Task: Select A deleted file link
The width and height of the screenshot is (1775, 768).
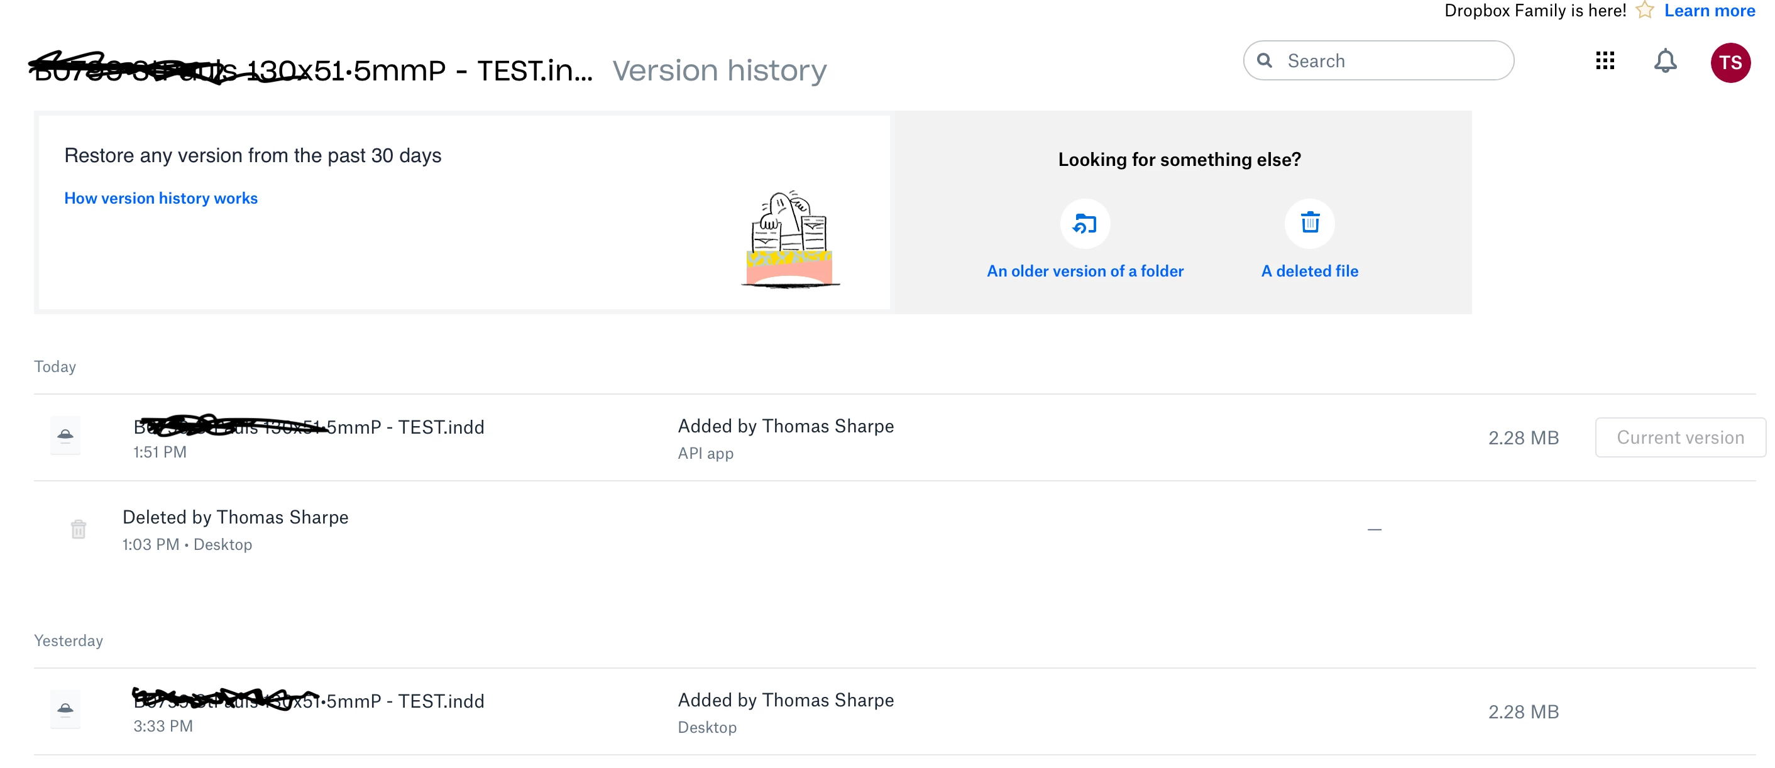Action: pyautogui.click(x=1309, y=272)
